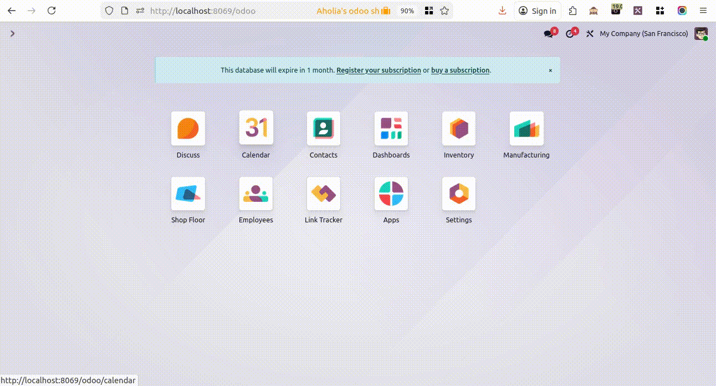The height and width of the screenshot is (386, 716).
Task: Dismiss the database expiry banner
Action: tap(550, 70)
